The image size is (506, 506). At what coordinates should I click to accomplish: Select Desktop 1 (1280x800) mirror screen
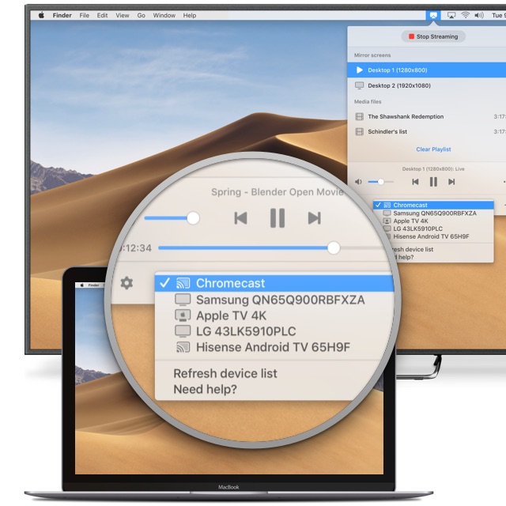coord(427,70)
